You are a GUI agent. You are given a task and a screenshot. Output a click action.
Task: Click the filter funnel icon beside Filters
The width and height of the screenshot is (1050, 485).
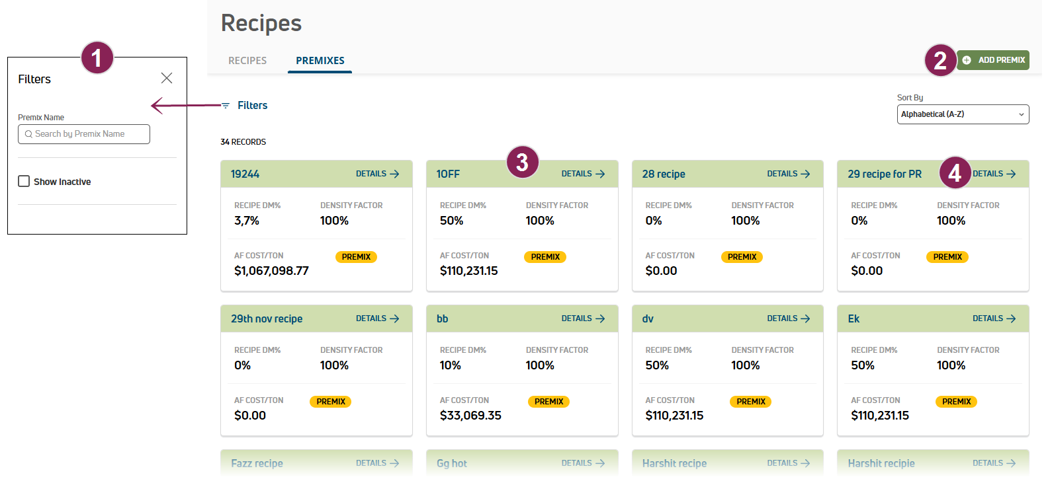[x=226, y=106]
